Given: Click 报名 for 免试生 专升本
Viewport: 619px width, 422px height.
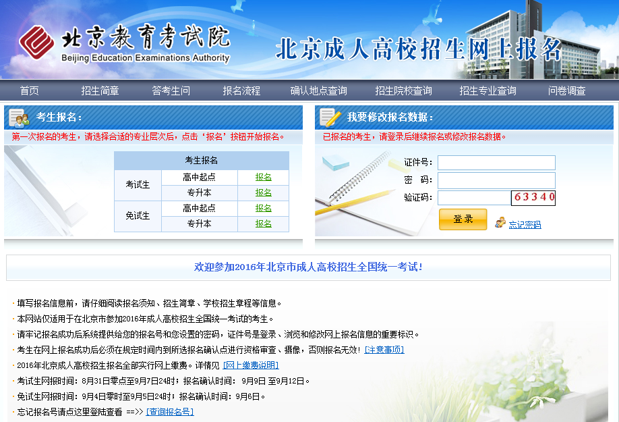Looking at the screenshot, I should (263, 223).
